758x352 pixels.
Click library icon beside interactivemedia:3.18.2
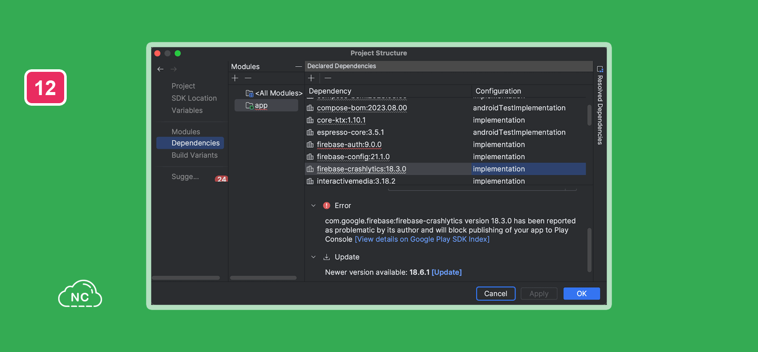[310, 181]
